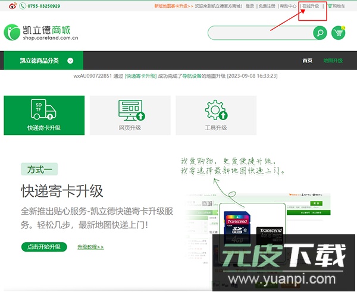Open 购物车 in the top bar
Image resolution: width=357 pixels, height=292 pixels.
pyautogui.click(x=336, y=6)
